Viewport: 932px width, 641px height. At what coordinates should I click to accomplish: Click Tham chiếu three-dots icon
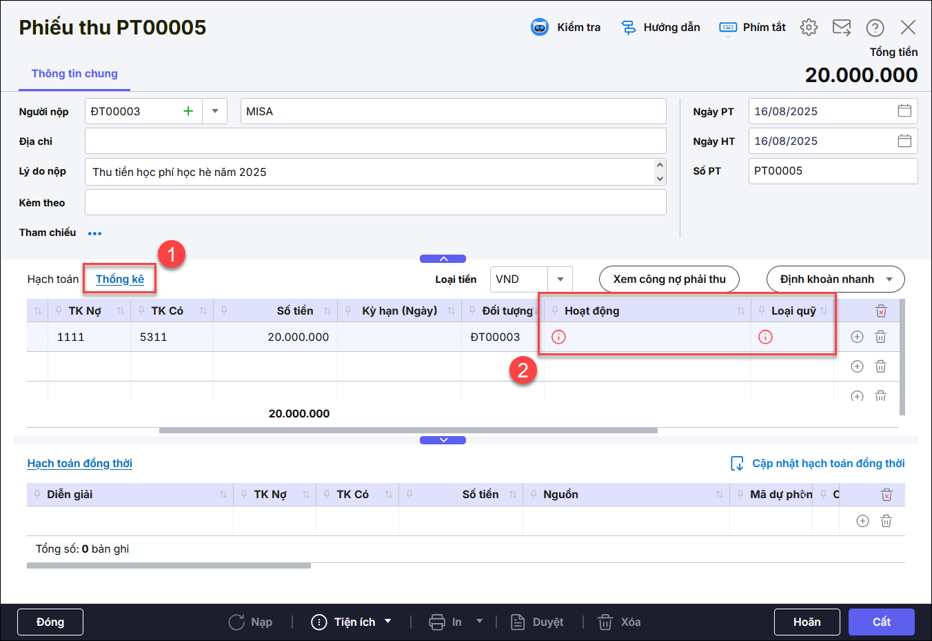point(95,233)
